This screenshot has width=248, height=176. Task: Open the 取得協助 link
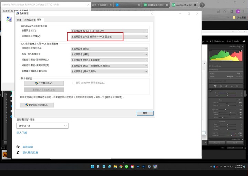pyautogui.click(x=28, y=147)
